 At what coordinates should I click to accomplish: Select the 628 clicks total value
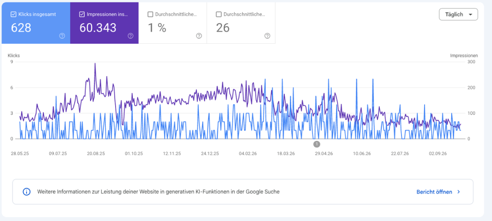tap(21, 28)
